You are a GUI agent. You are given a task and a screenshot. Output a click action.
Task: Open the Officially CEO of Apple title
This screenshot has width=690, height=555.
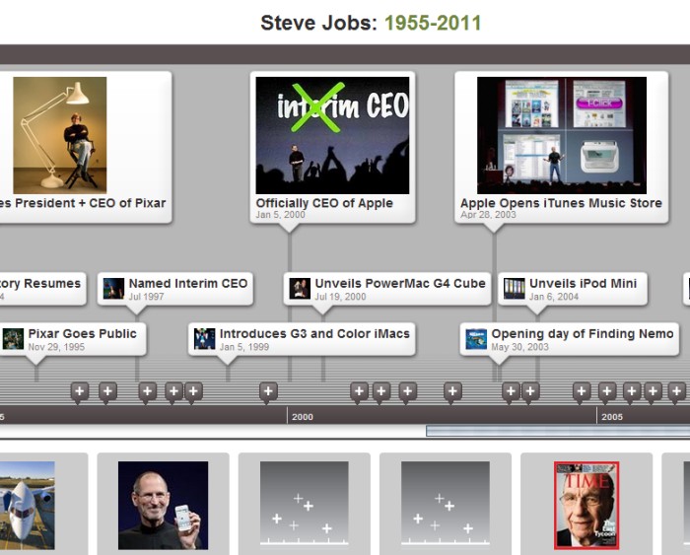[x=324, y=203]
